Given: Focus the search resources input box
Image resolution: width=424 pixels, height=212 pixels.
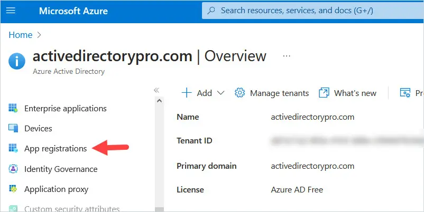Looking at the screenshot, I should coord(313,11).
